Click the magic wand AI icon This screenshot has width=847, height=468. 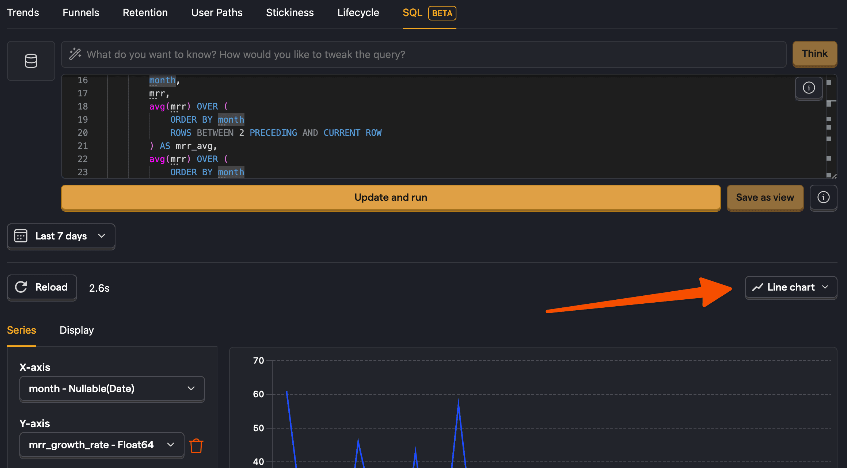pyautogui.click(x=75, y=54)
